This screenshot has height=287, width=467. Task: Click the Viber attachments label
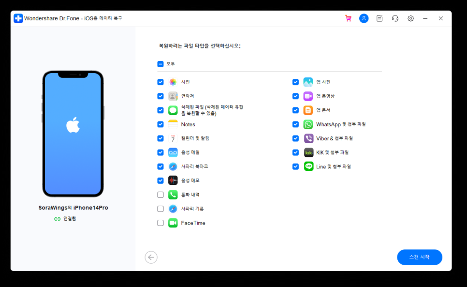[x=335, y=138]
